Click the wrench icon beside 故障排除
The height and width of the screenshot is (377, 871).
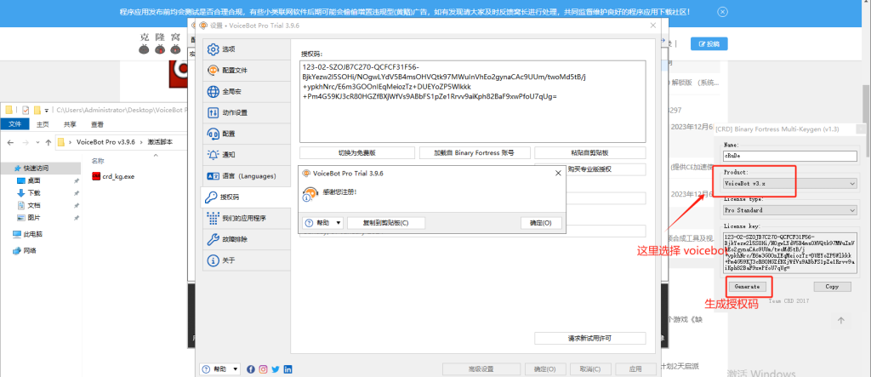(x=213, y=240)
